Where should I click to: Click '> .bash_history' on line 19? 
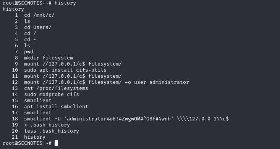[x=47, y=125]
